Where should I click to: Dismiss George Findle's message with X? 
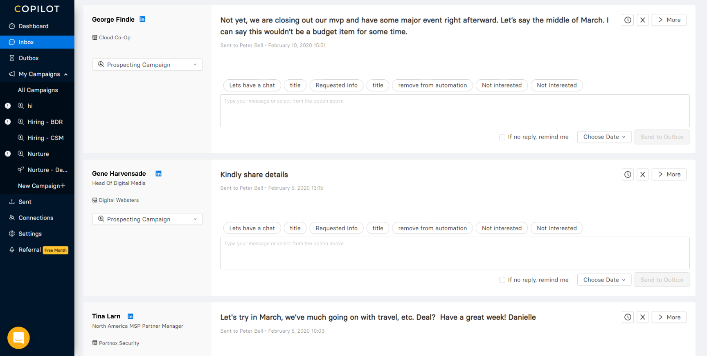click(643, 20)
